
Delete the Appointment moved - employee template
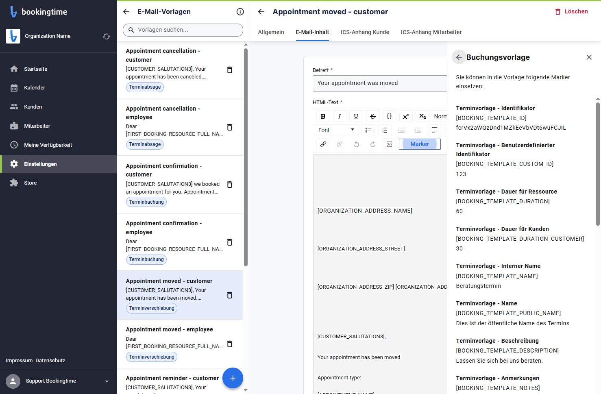[230, 344]
